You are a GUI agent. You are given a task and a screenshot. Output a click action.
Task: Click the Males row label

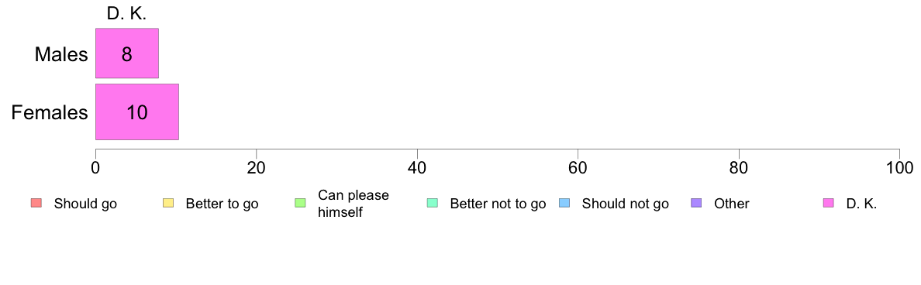tap(61, 54)
